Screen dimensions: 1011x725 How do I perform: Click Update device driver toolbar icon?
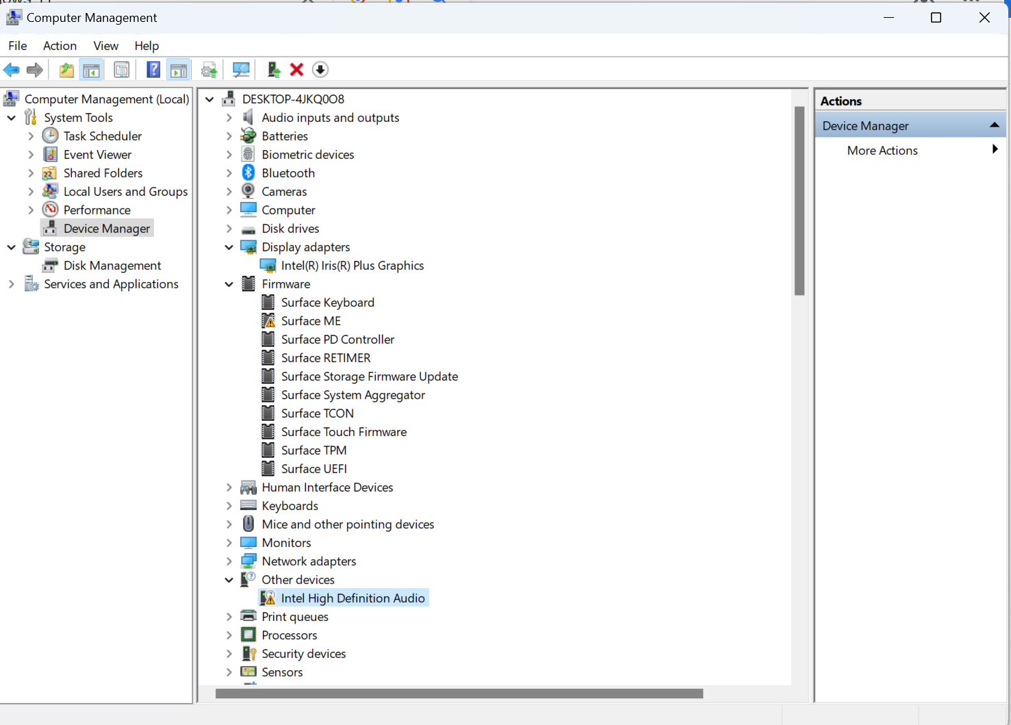coord(274,70)
